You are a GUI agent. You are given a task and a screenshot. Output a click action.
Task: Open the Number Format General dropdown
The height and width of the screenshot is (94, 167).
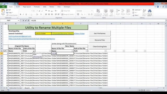(92, 11)
